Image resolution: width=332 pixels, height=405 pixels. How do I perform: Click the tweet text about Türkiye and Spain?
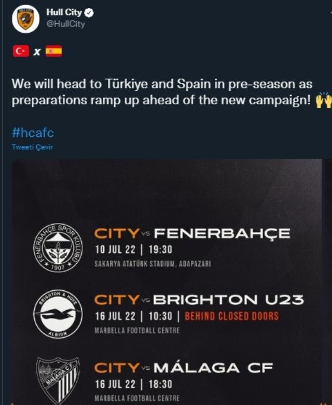point(162,92)
